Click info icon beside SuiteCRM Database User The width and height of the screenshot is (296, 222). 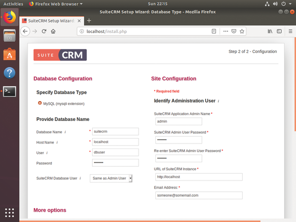(x=80, y=178)
